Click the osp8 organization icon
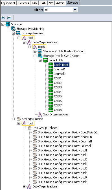 (x=35, y=47)
